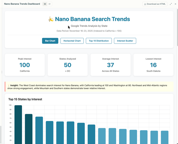Image resolution: width=178 pixels, height=144 pixels.
Task: Click the California label in Peak Interest card
Action: tap(25, 71)
